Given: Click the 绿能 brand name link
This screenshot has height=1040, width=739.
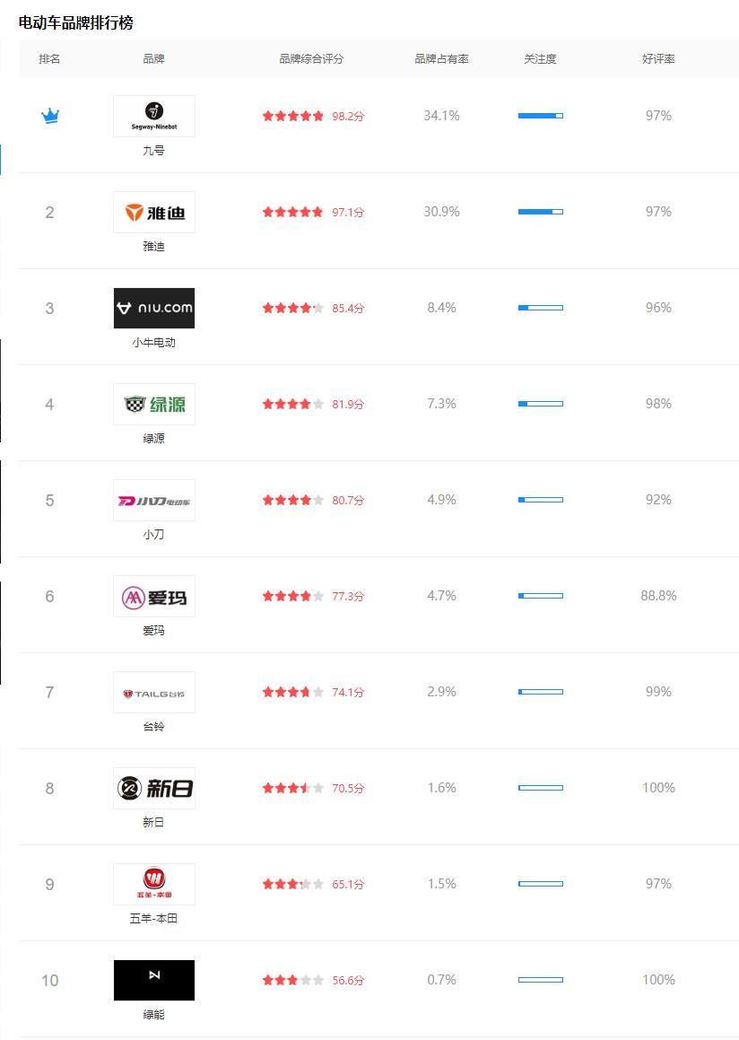Looking at the screenshot, I should tap(154, 1015).
